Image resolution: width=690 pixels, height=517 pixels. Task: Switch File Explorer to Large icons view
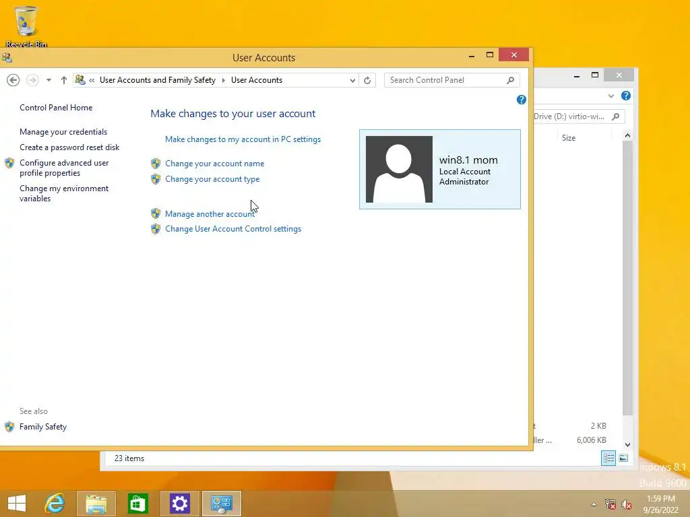[623, 458]
